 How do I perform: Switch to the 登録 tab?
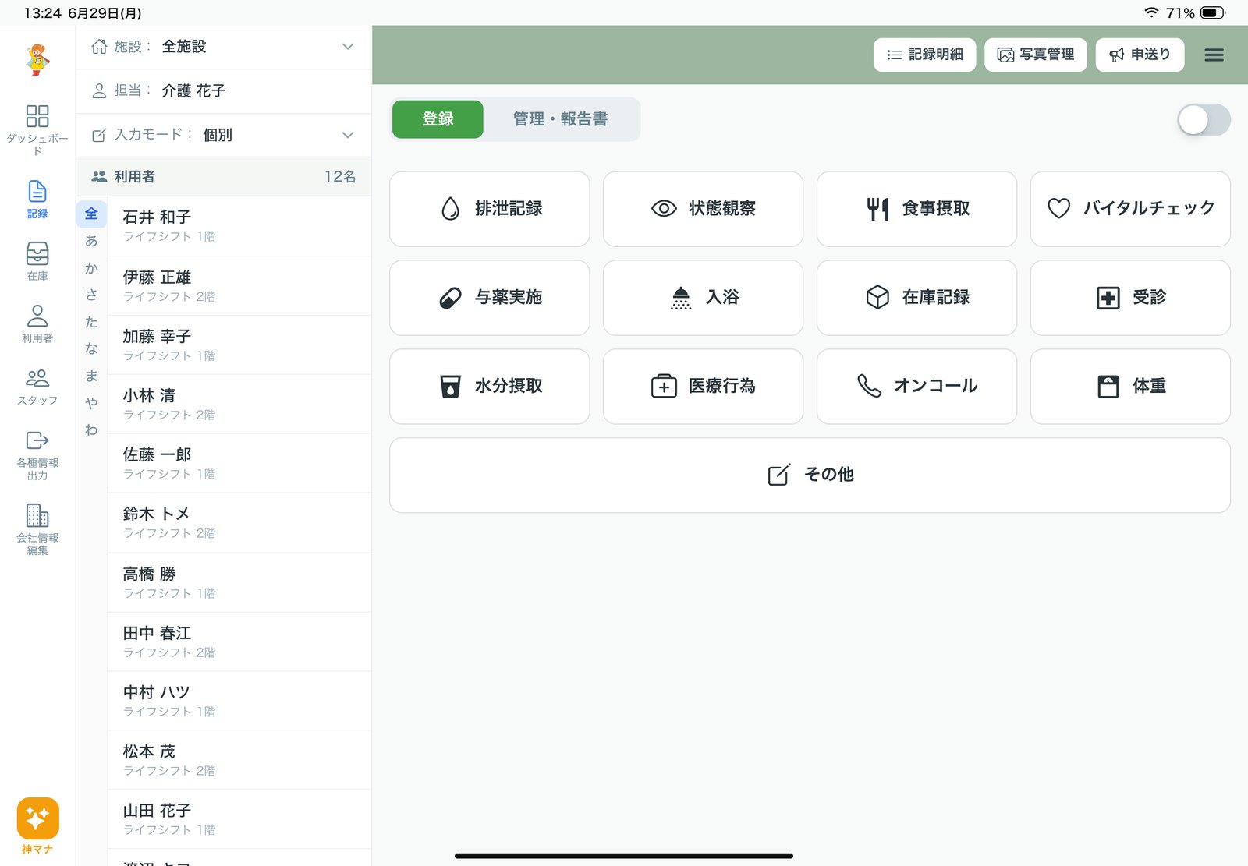[438, 119]
